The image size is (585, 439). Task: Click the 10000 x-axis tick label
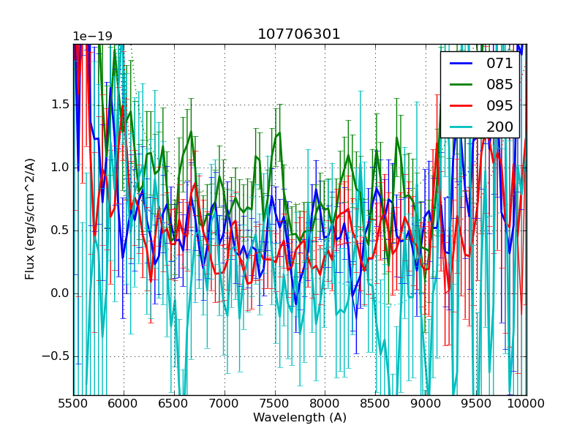pos(526,403)
